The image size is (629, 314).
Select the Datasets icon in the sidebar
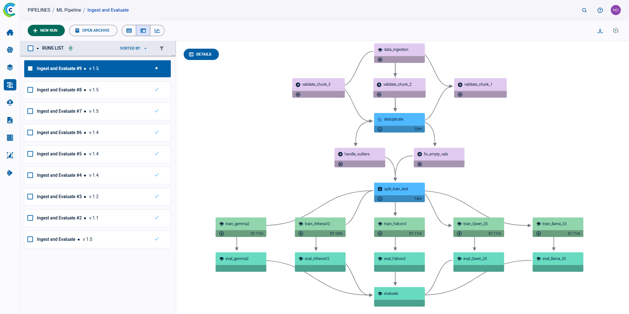click(x=10, y=67)
